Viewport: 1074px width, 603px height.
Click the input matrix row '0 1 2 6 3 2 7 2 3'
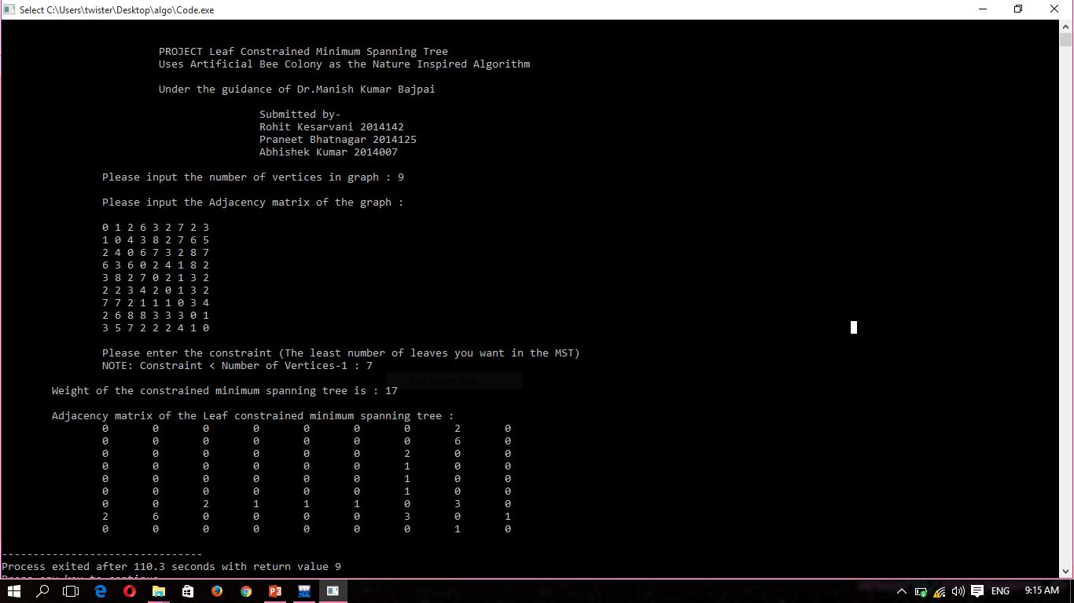(x=156, y=227)
